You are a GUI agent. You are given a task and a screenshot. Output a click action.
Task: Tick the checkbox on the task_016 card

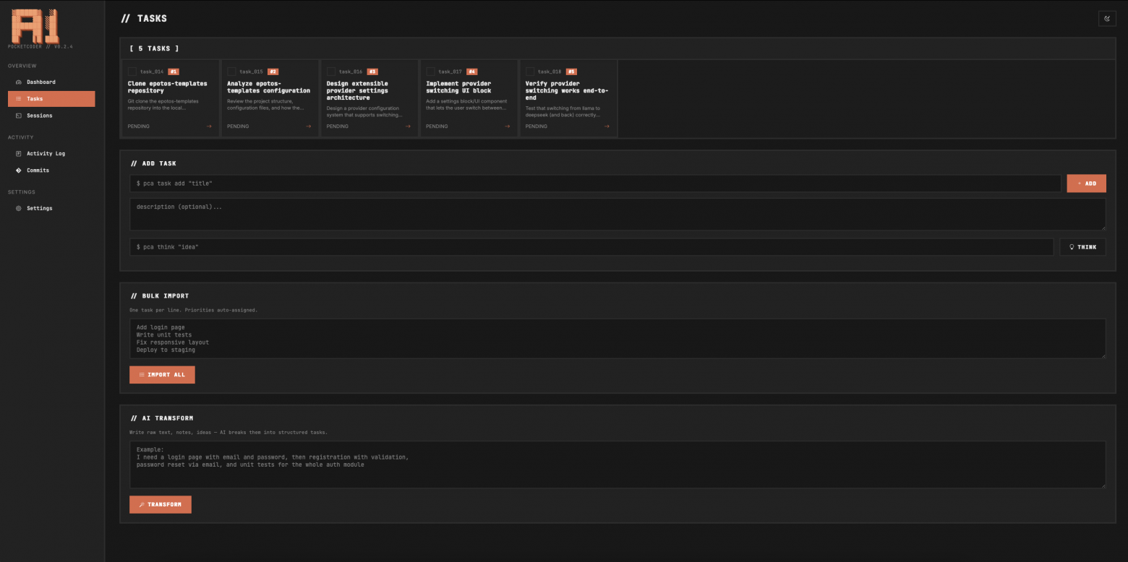331,72
